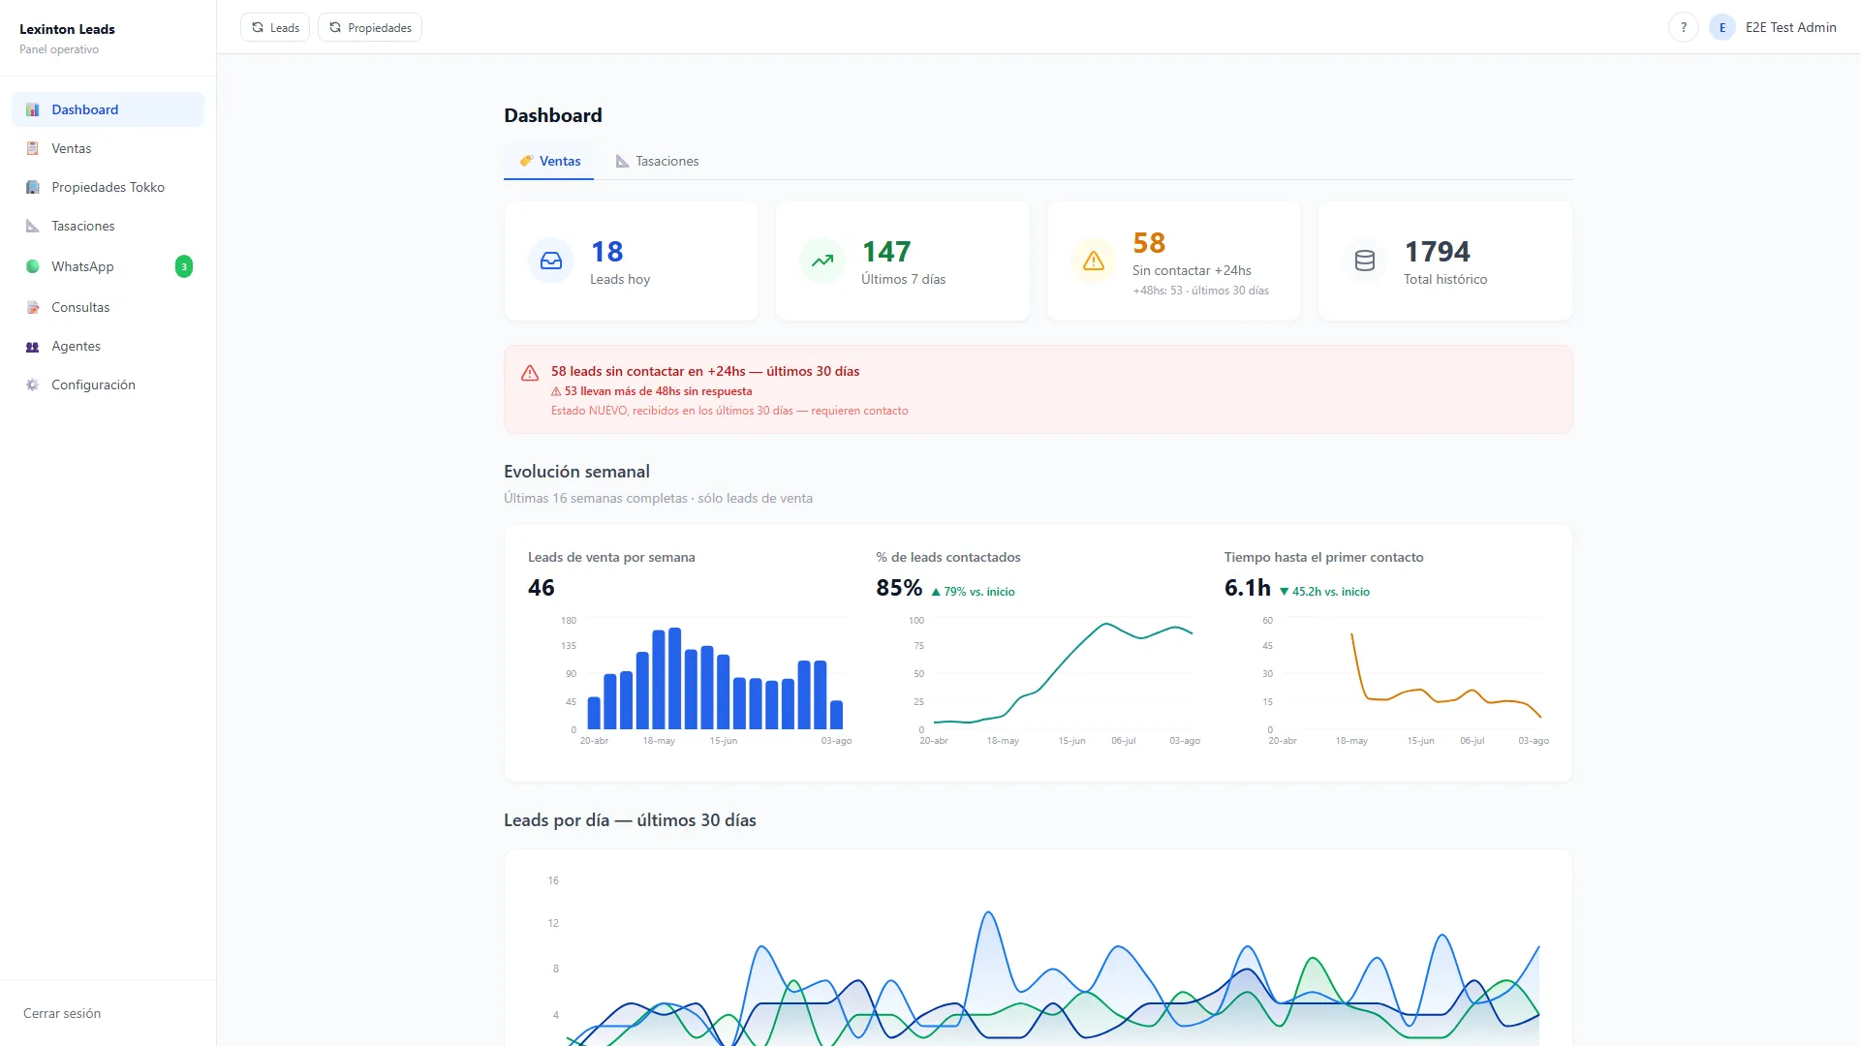Viewport: 1860px width, 1046px height.
Task: Click the '53 llevan más de 48hs' text
Action: click(x=658, y=391)
